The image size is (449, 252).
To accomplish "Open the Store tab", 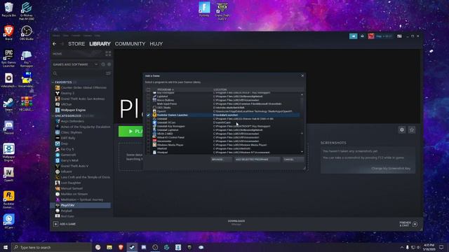I will coord(76,43).
